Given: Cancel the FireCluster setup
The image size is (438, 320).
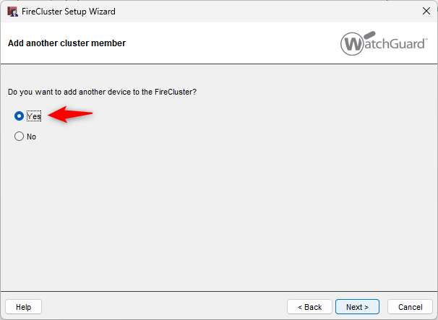Looking at the screenshot, I should coord(410,307).
